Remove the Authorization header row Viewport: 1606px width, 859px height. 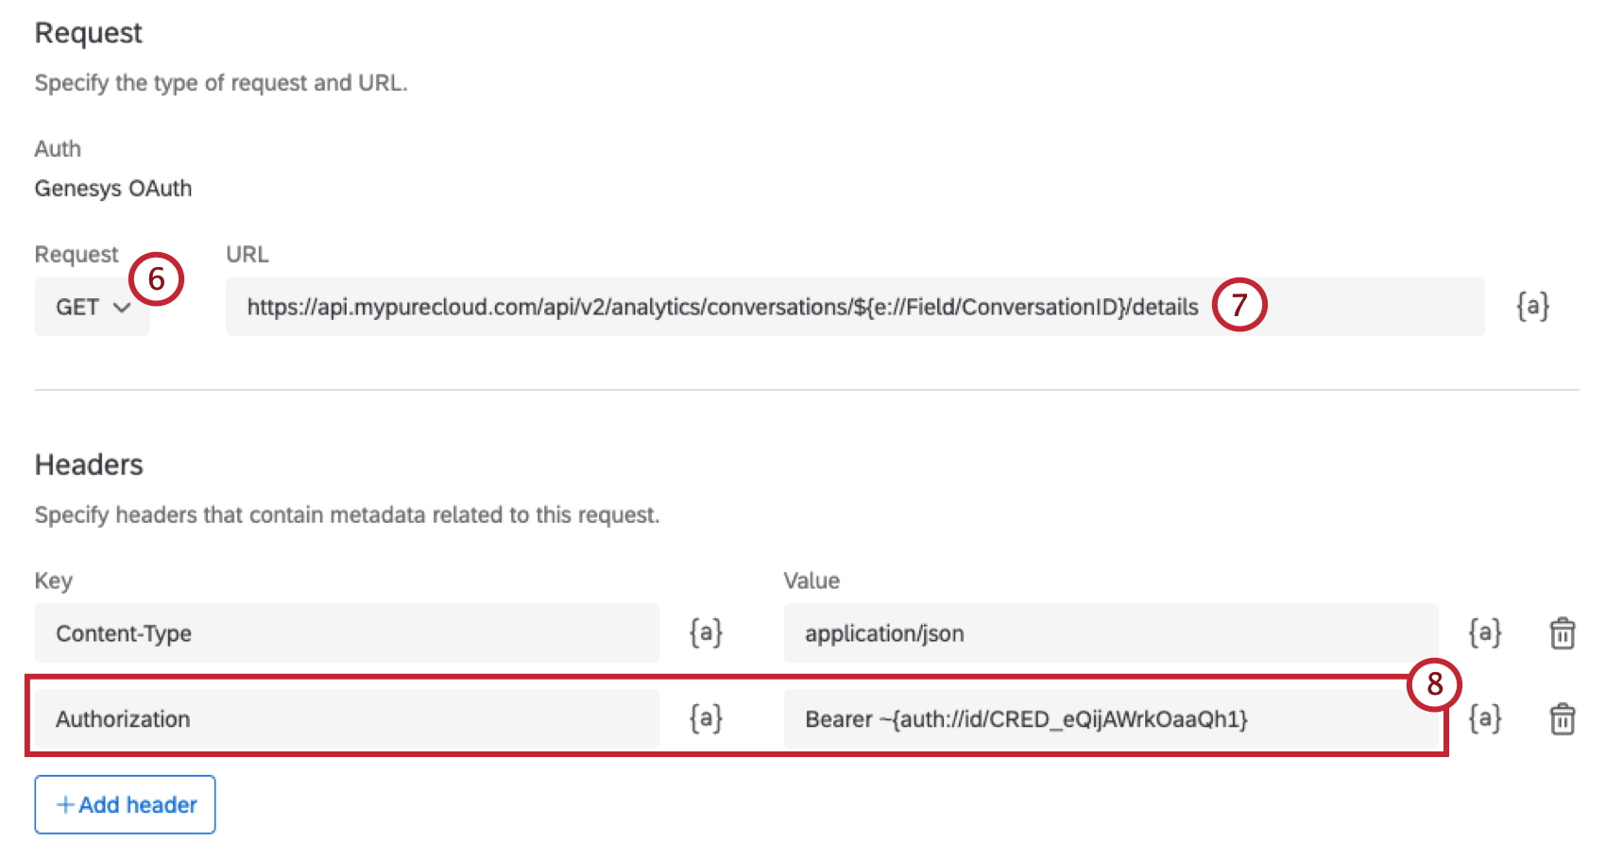[x=1562, y=719]
